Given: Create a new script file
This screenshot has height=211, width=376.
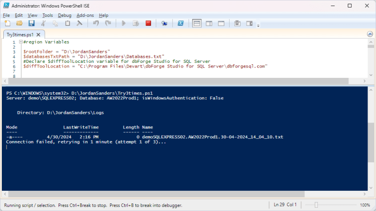Looking at the screenshot, I should tap(8, 23).
